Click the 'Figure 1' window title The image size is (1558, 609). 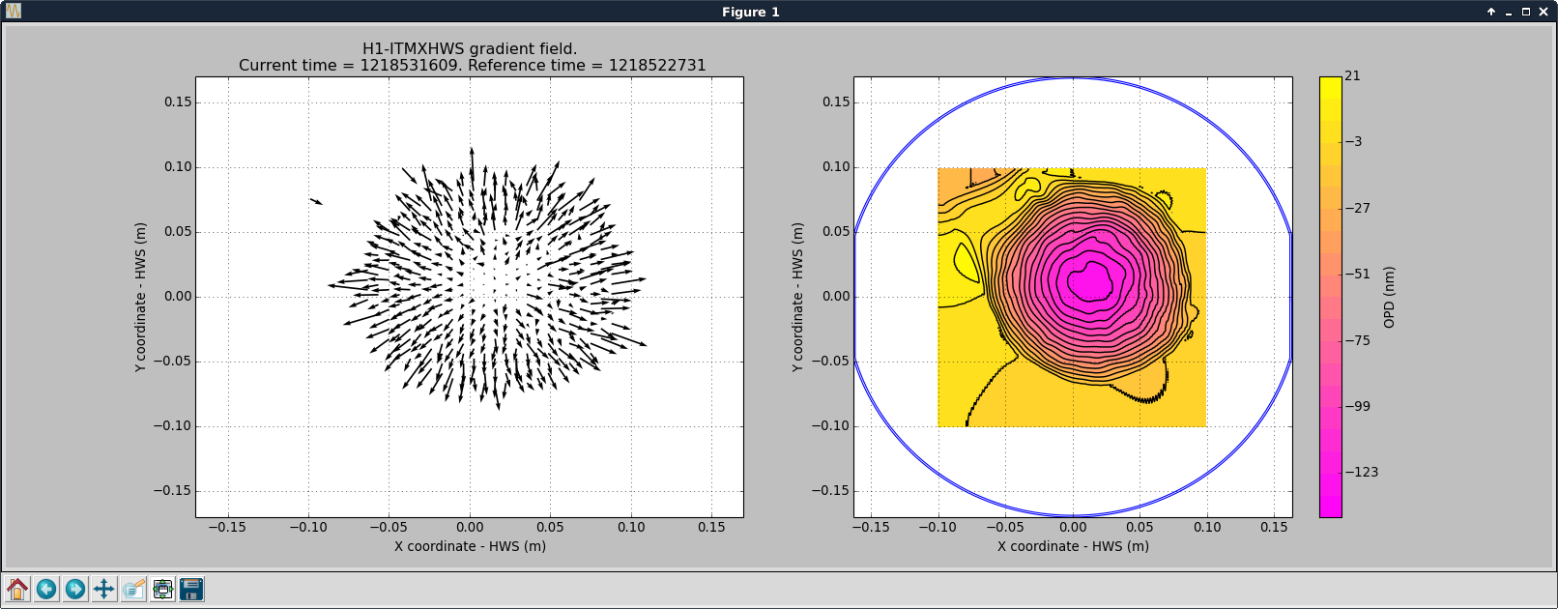click(750, 12)
